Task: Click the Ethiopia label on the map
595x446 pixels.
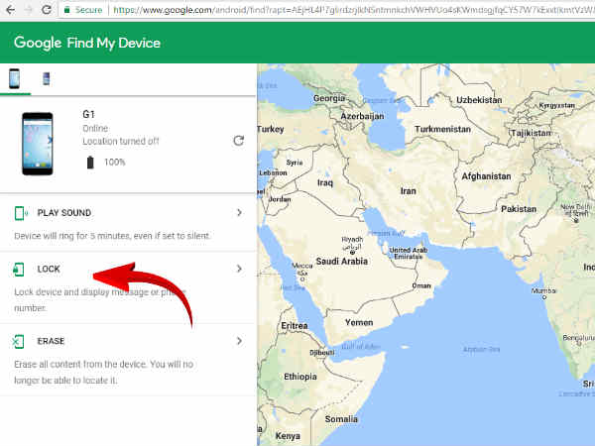Action: (x=300, y=377)
